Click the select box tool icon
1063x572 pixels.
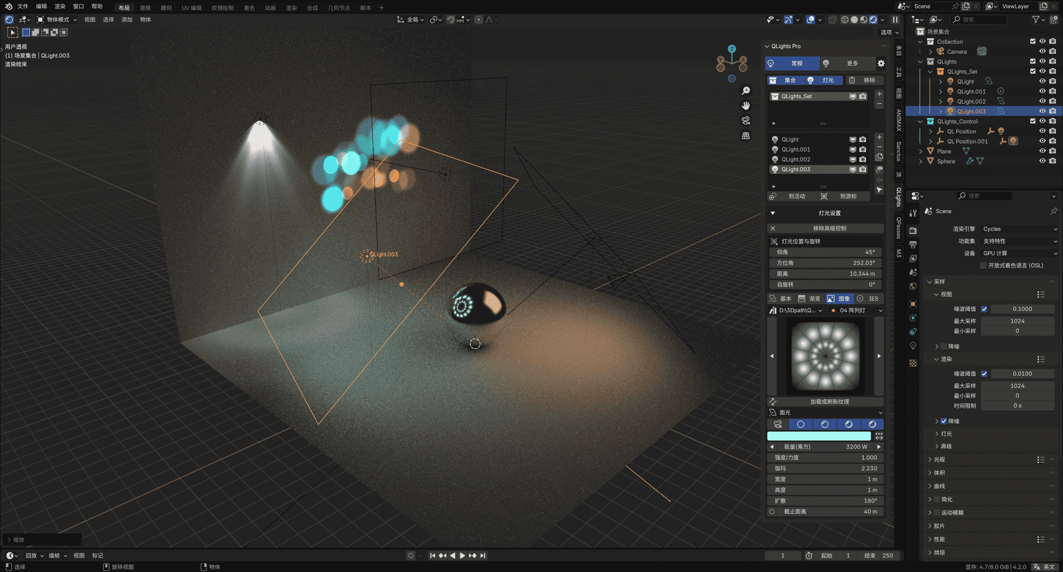[12, 32]
